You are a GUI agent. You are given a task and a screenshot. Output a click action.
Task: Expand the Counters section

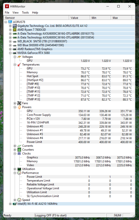[x=15, y=150]
